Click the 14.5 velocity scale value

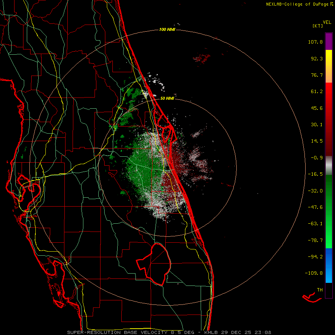click(317, 141)
